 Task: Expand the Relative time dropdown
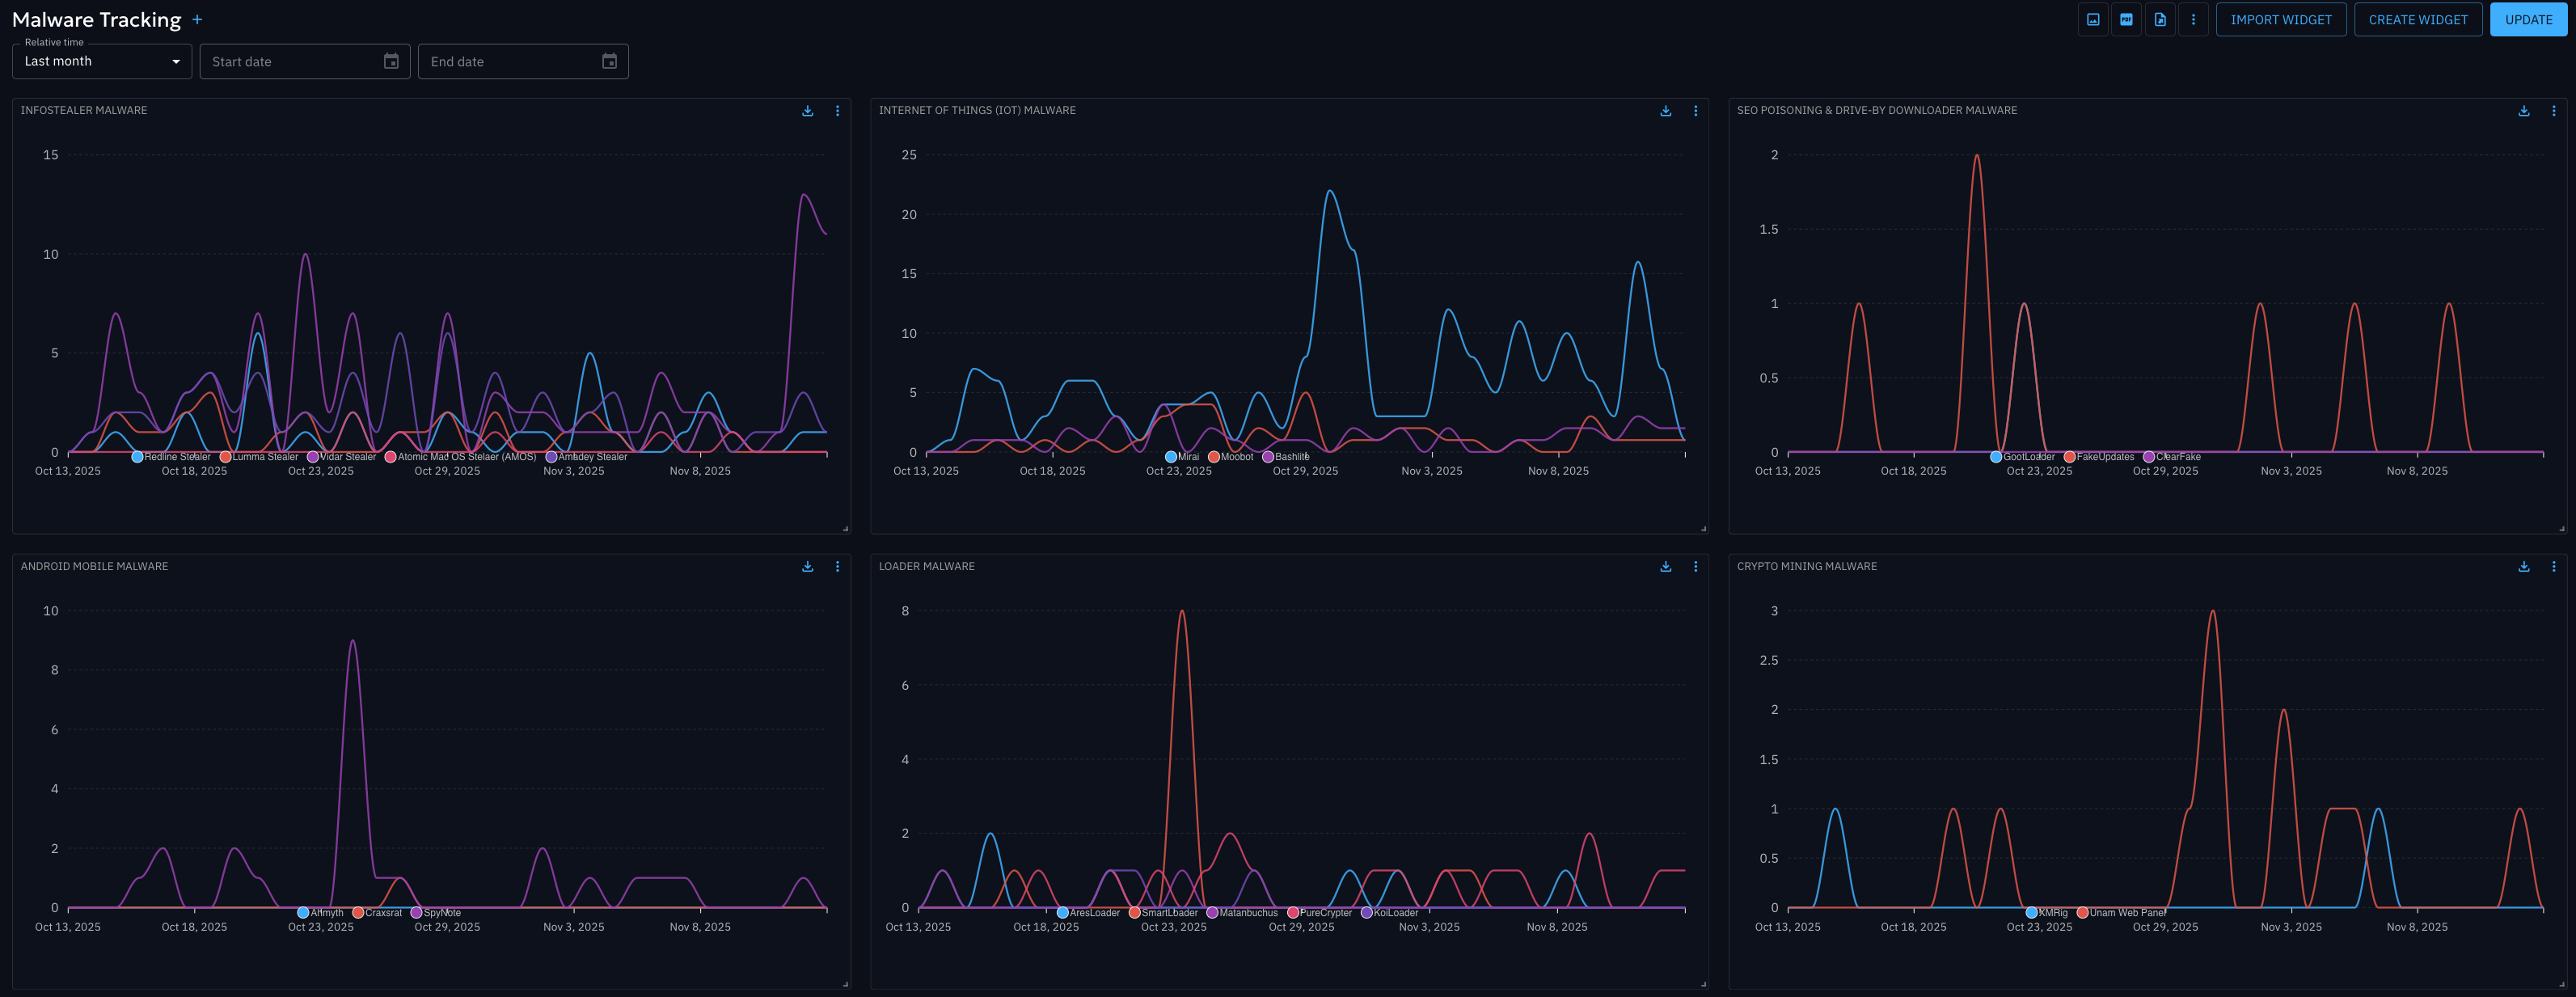102,62
